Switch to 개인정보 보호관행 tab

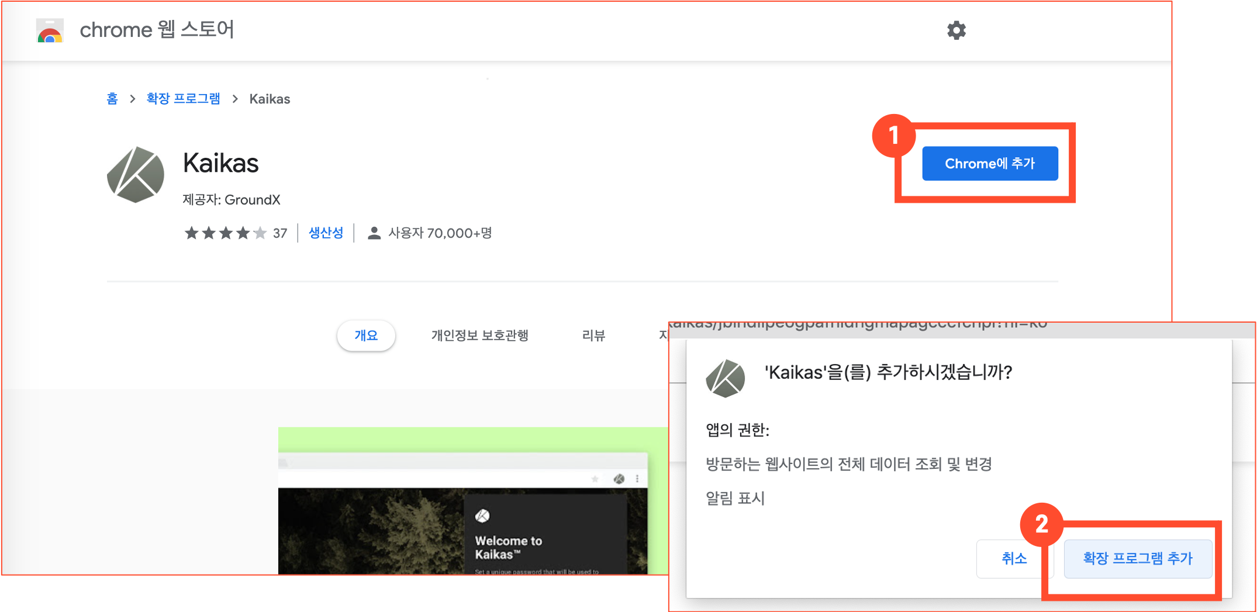[x=480, y=336]
